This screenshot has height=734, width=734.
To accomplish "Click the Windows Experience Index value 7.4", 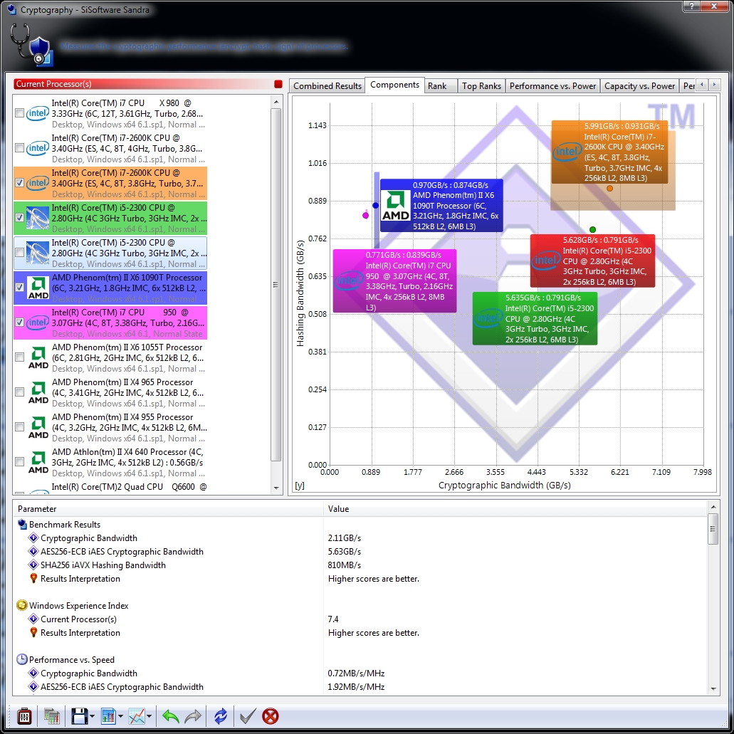I will (x=333, y=619).
